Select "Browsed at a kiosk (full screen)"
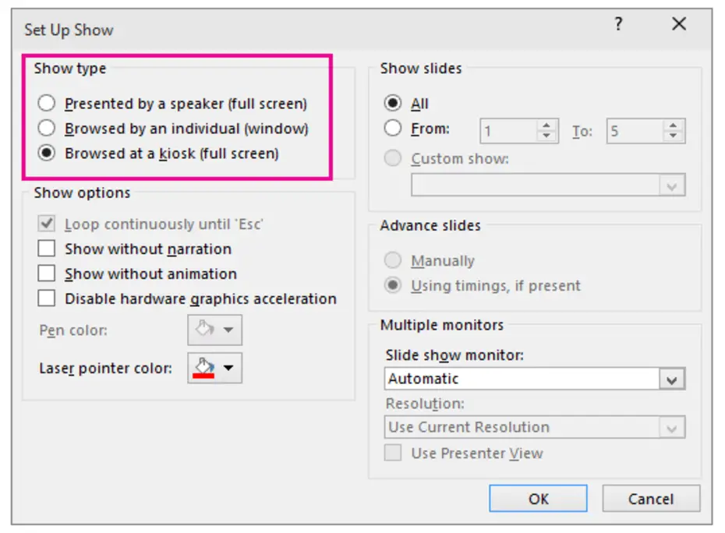The width and height of the screenshot is (725, 533). point(46,154)
